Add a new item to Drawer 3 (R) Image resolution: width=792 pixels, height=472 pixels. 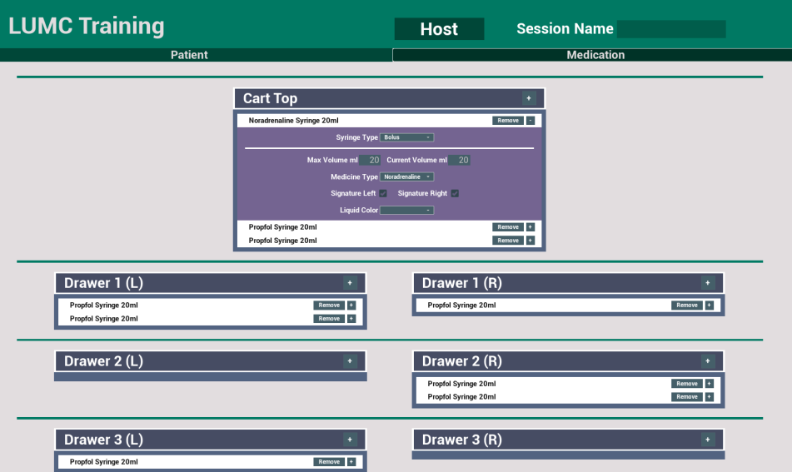(x=707, y=440)
